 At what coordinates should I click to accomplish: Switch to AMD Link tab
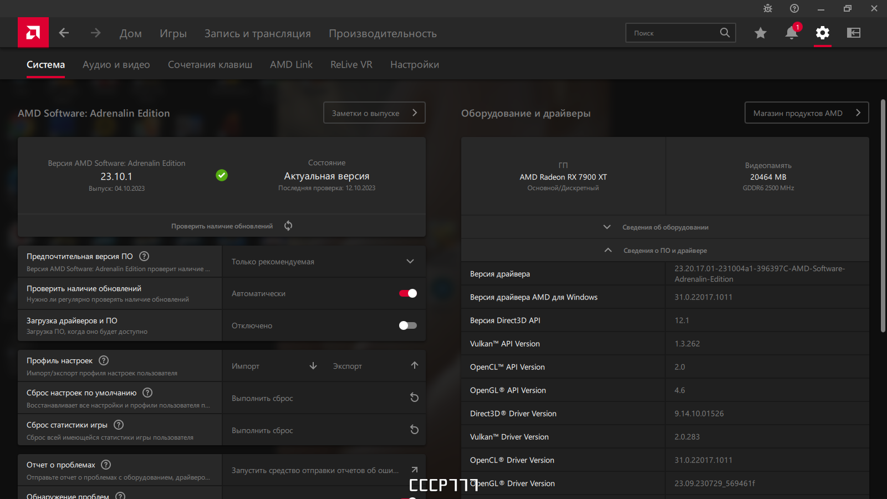[291, 64]
